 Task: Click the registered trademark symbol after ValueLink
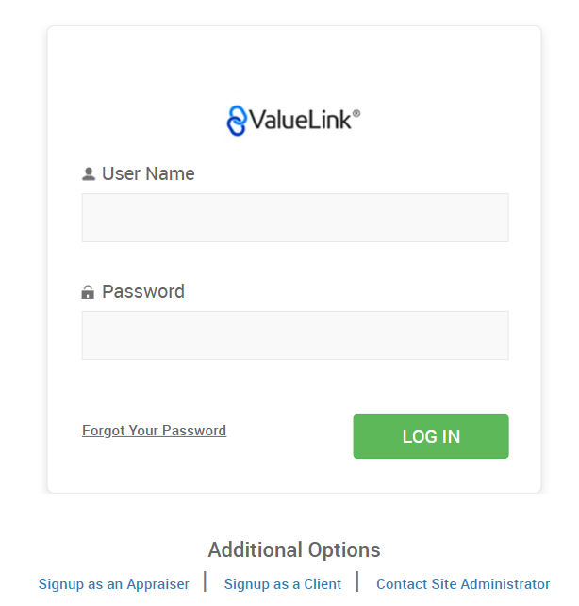(356, 114)
